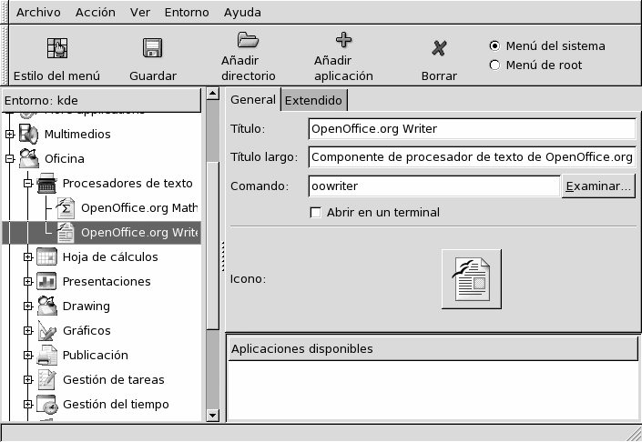Click the Añadir aplicación plus icon
The height and width of the screenshot is (442, 642).
(343, 40)
